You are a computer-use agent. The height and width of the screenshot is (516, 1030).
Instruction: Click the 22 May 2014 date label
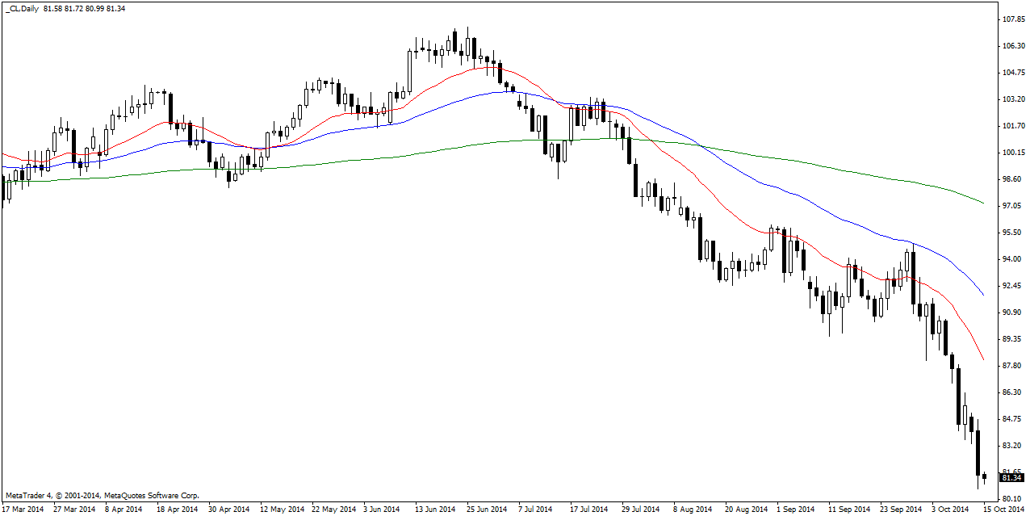333,510
